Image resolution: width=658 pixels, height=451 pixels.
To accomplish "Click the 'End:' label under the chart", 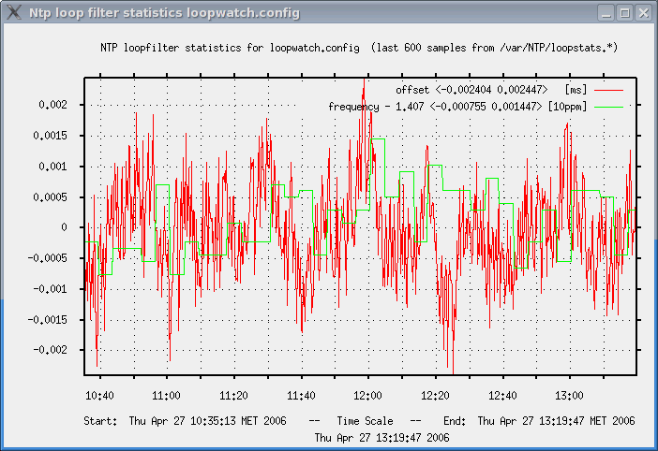I will pos(455,421).
